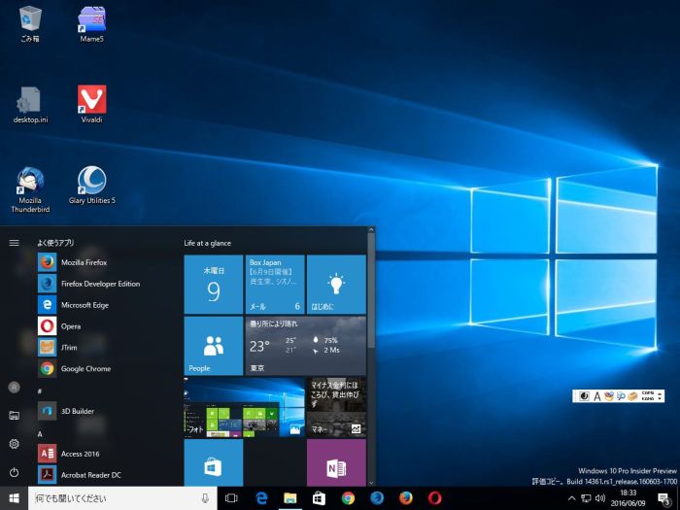Select Acrobat Reader DC in the app list
The width and height of the screenshot is (680, 510).
pos(92,474)
